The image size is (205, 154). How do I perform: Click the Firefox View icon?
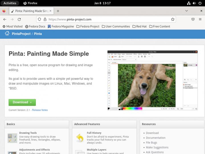[x=4, y=11]
